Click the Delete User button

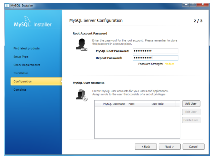191,120
